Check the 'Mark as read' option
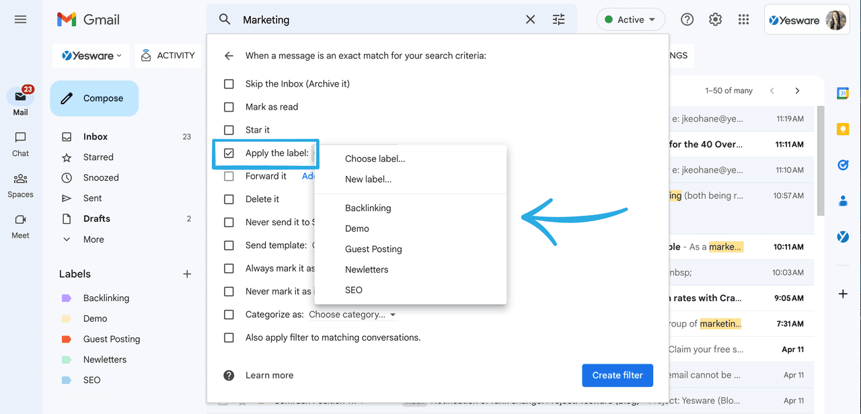This screenshot has width=861, height=414. (x=229, y=106)
